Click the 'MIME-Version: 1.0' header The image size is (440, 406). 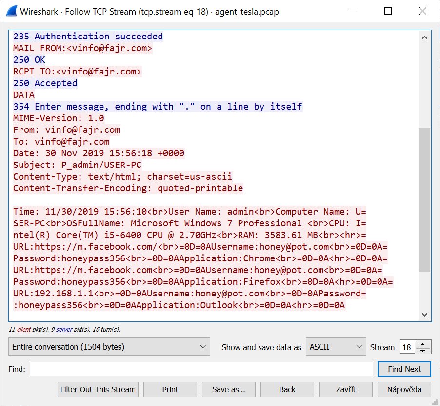(59, 118)
